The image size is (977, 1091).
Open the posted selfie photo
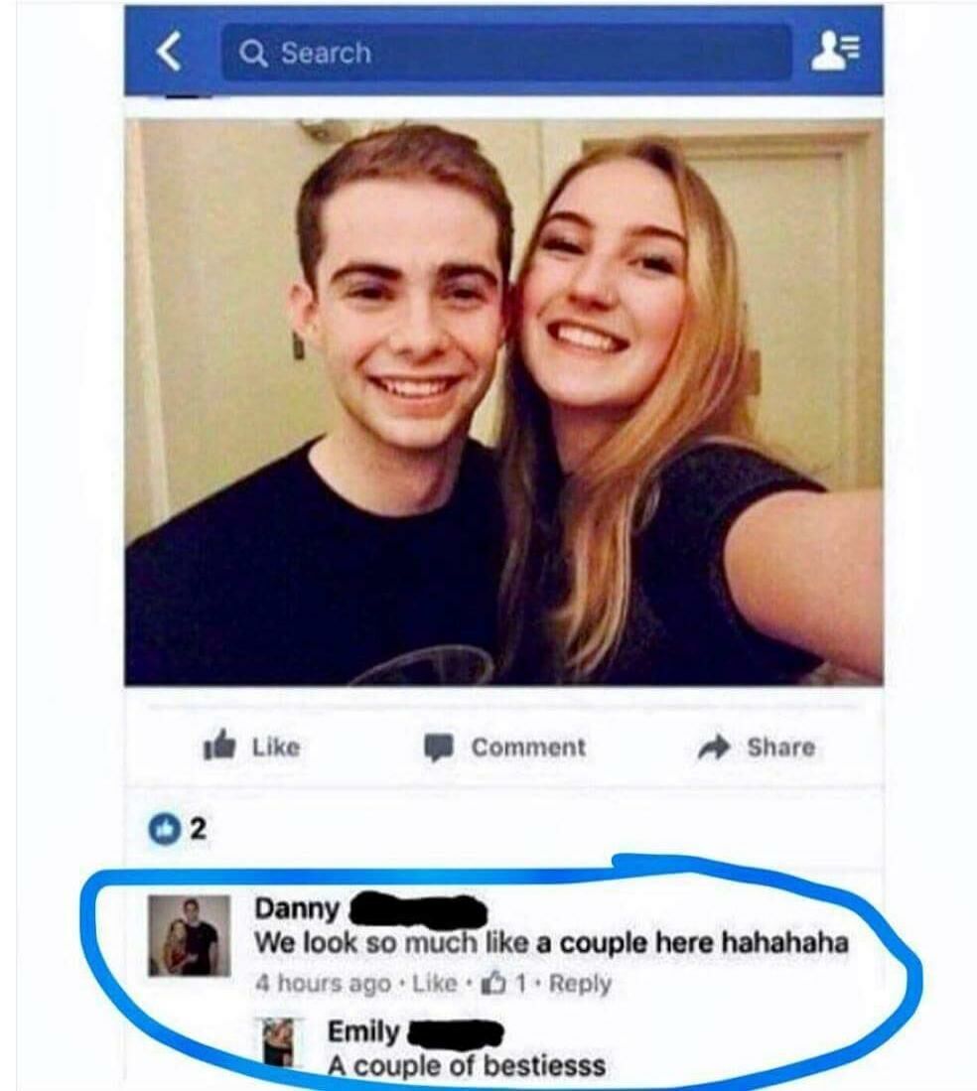click(x=503, y=402)
